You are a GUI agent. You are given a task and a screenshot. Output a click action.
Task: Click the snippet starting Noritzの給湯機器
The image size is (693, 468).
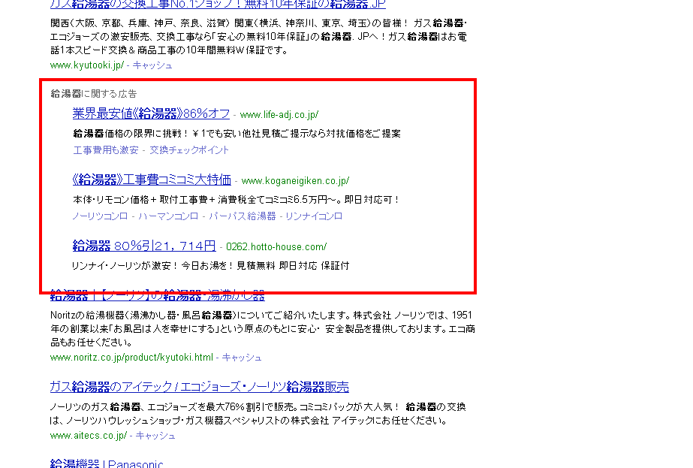(x=263, y=329)
